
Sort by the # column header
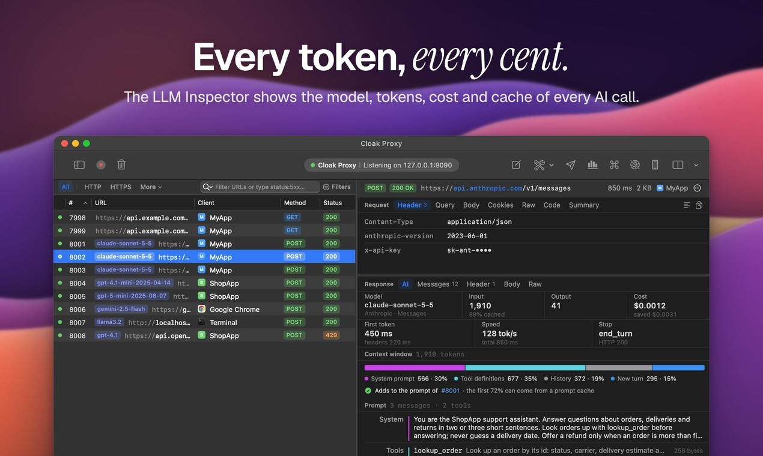click(x=78, y=203)
